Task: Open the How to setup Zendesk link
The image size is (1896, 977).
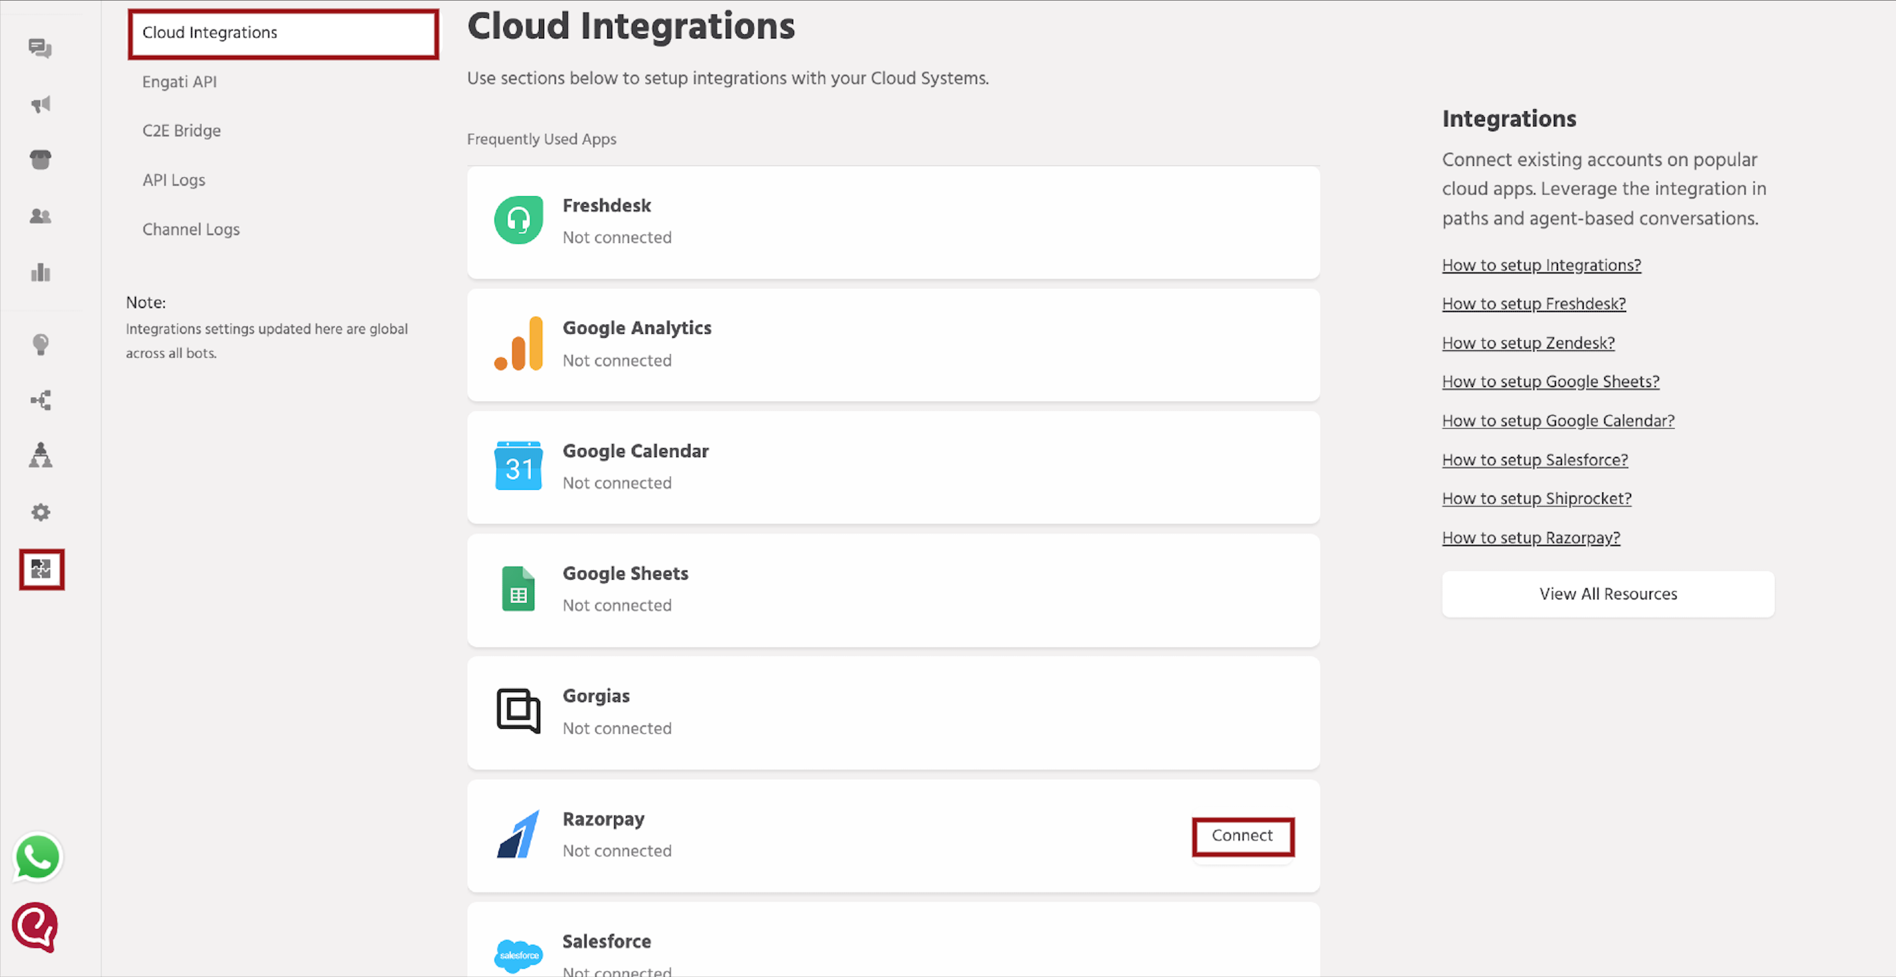Action: pyautogui.click(x=1528, y=343)
